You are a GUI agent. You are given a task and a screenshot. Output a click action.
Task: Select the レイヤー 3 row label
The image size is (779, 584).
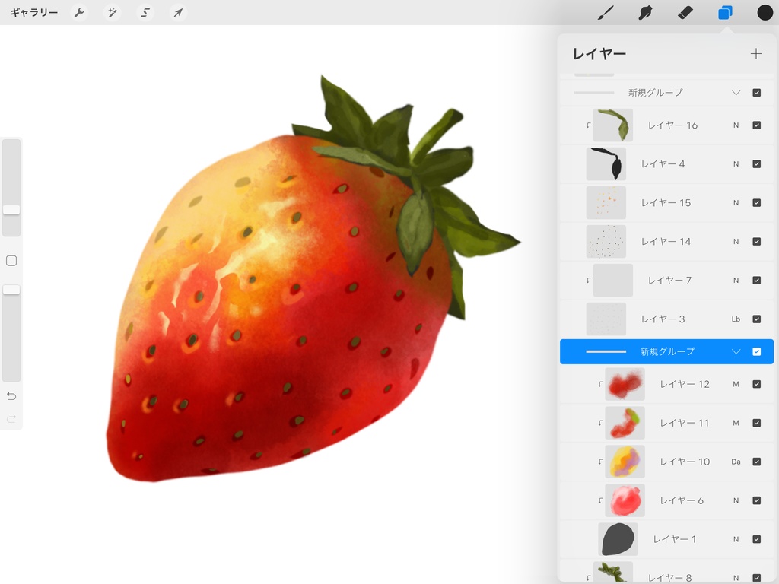pos(663,319)
